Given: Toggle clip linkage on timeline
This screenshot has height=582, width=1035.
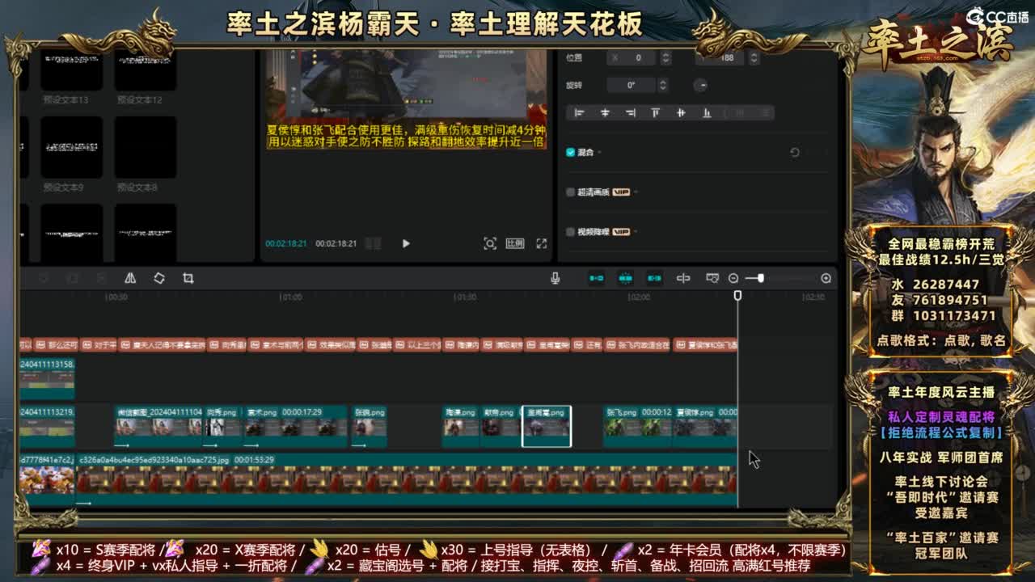Looking at the screenshot, I should point(655,278).
